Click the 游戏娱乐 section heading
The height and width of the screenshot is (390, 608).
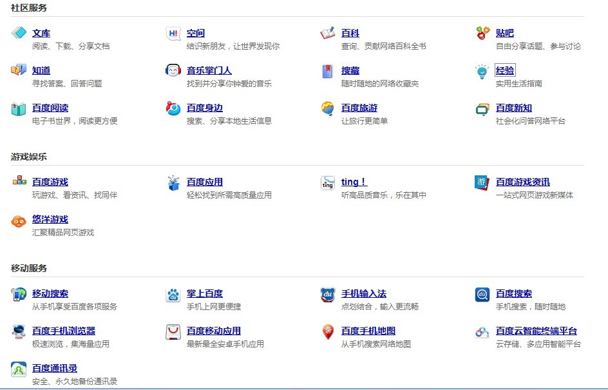(29, 157)
